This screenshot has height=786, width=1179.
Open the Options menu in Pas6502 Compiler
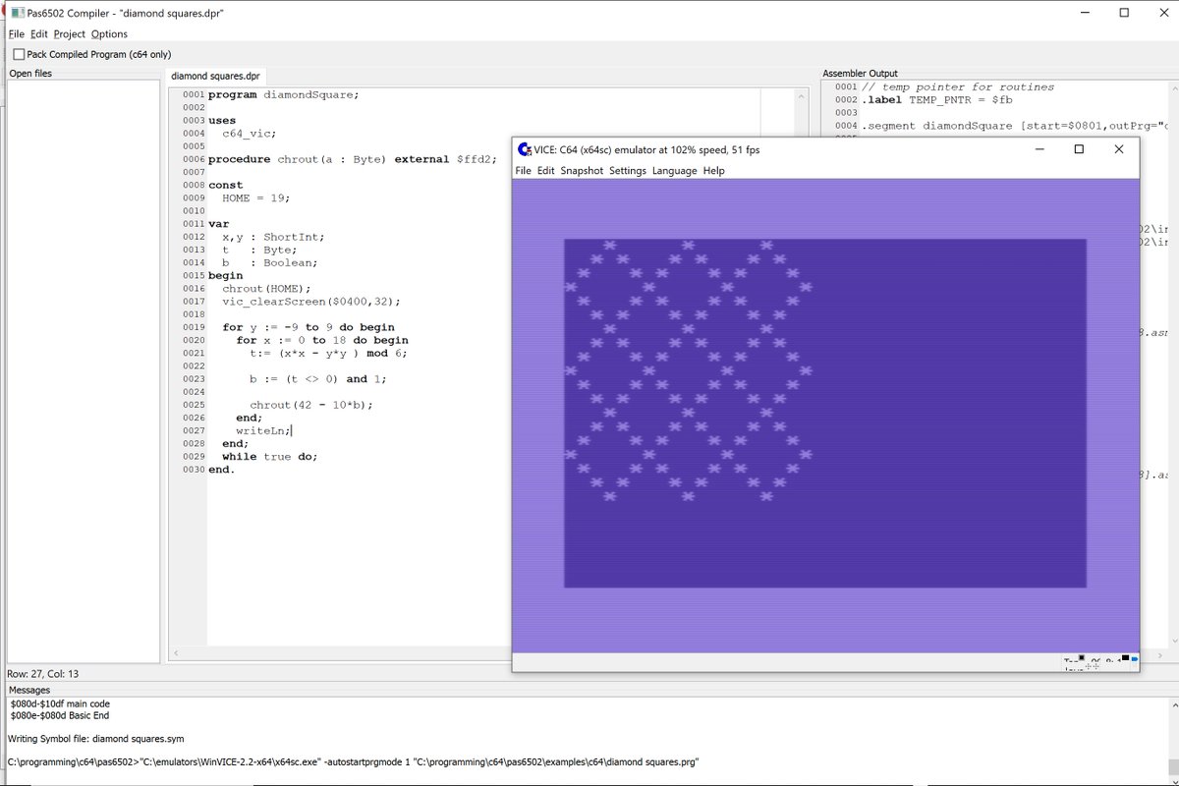point(109,33)
